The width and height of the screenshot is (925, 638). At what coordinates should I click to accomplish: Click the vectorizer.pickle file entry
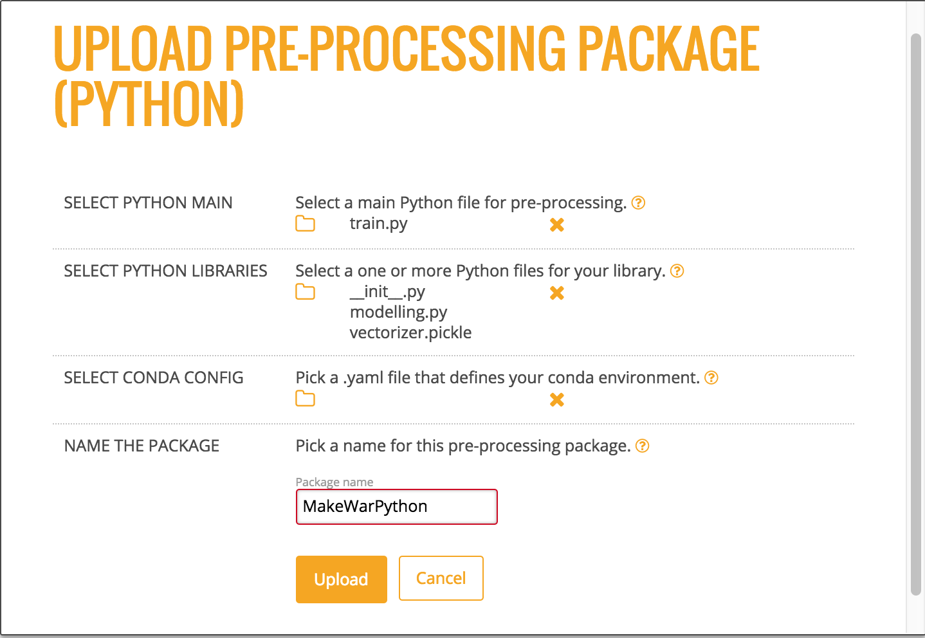coord(410,333)
